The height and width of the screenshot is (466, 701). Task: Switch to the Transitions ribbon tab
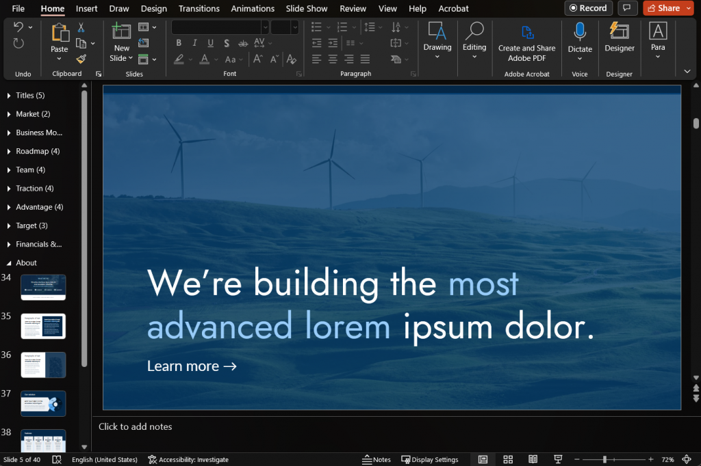tap(199, 8)
